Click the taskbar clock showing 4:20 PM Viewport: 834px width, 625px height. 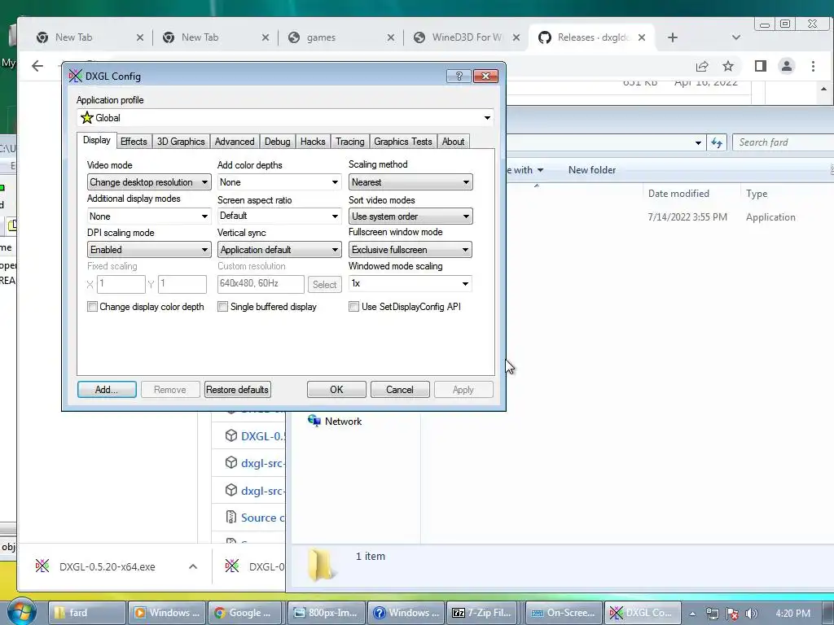[792, 614]
